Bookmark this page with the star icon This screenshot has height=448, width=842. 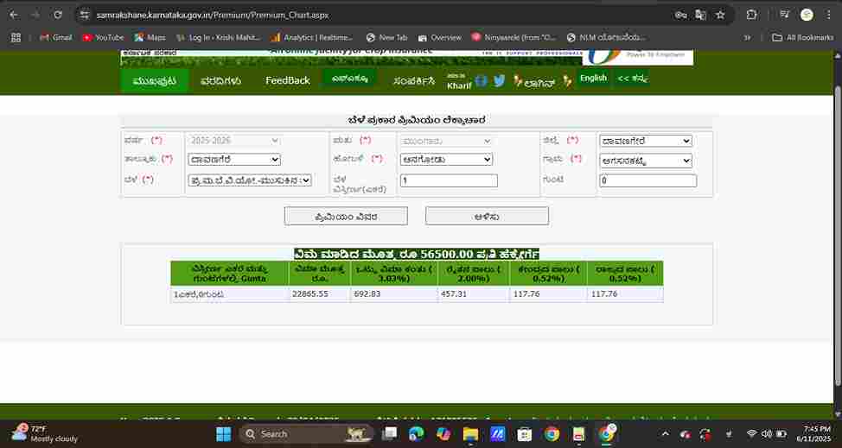click(x=720, y=15)
